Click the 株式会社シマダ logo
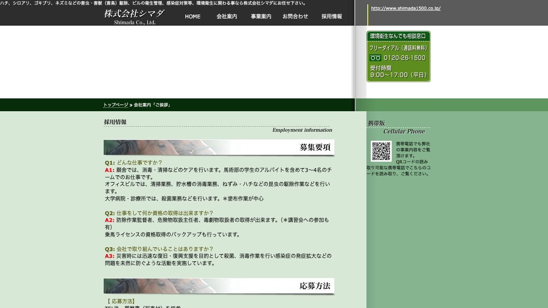Viewport: 548px width, 308px height. pos(134,17)
